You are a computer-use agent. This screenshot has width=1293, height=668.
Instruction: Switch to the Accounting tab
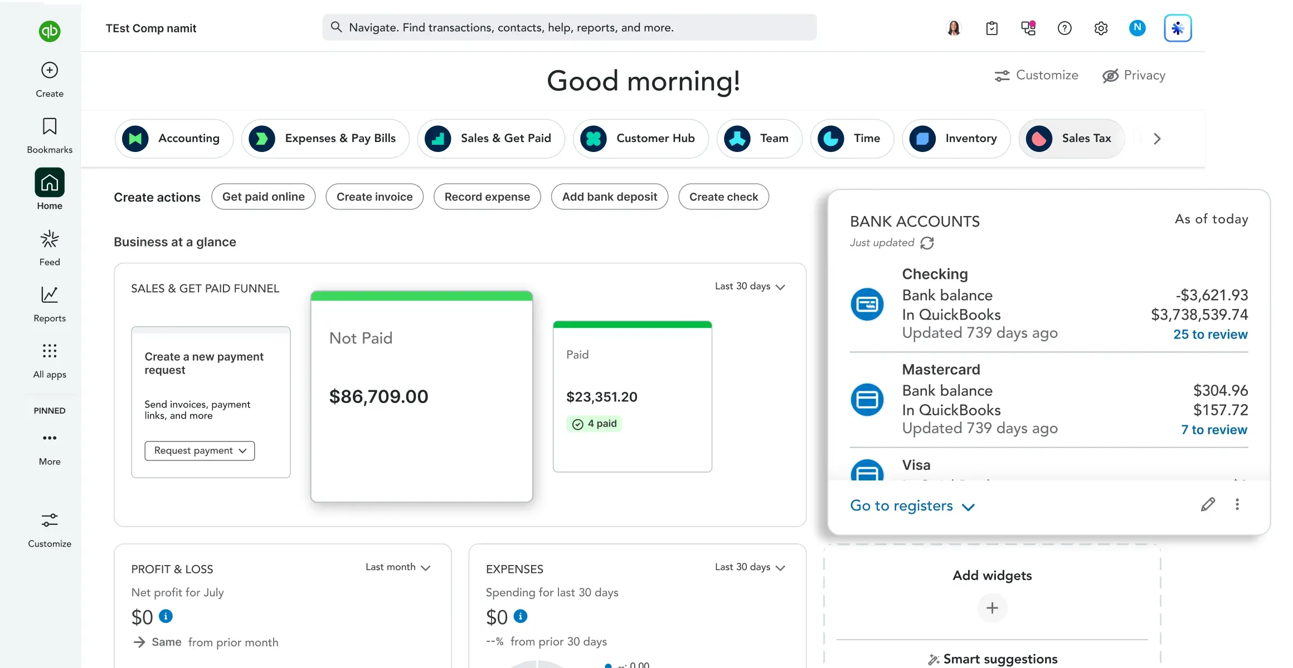[174, 139]
